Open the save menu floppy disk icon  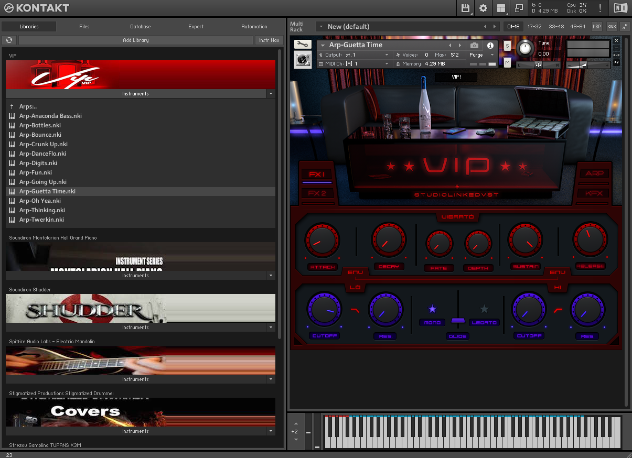466,8
